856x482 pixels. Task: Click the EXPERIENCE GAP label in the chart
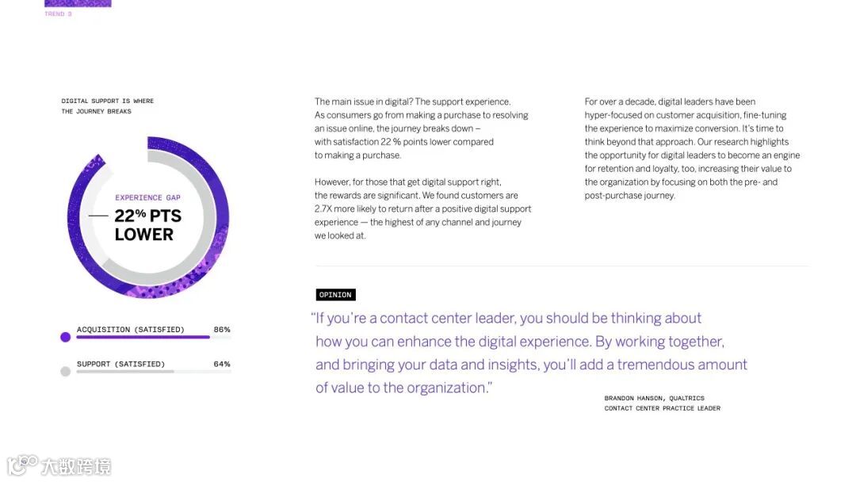[148, 197]
